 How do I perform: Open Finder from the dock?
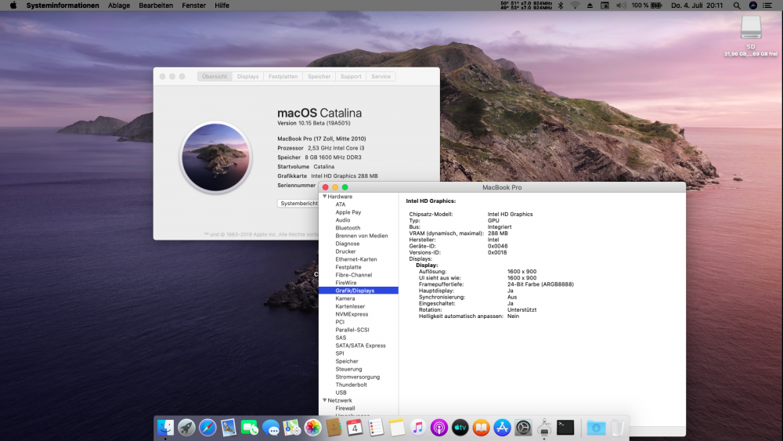pos(165,428)
